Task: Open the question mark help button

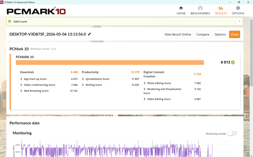Action: [239, 22]
